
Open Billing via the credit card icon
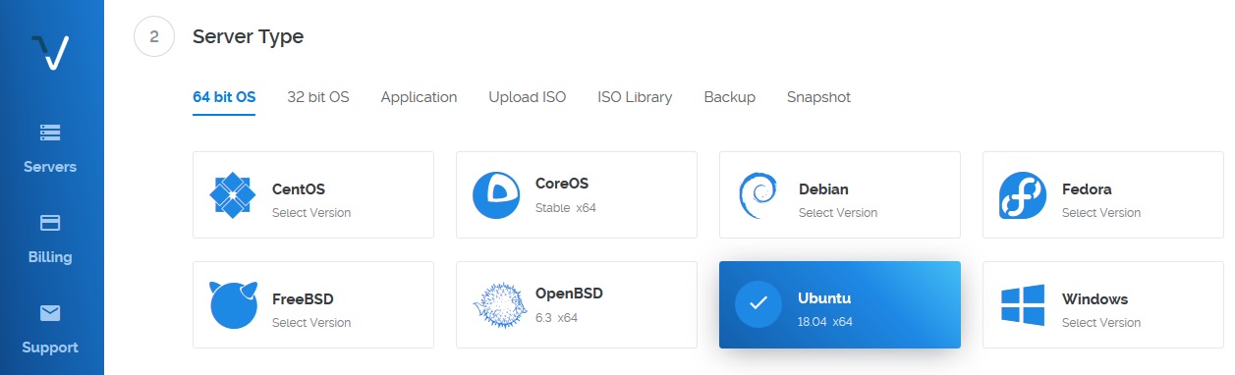(50, 223)
